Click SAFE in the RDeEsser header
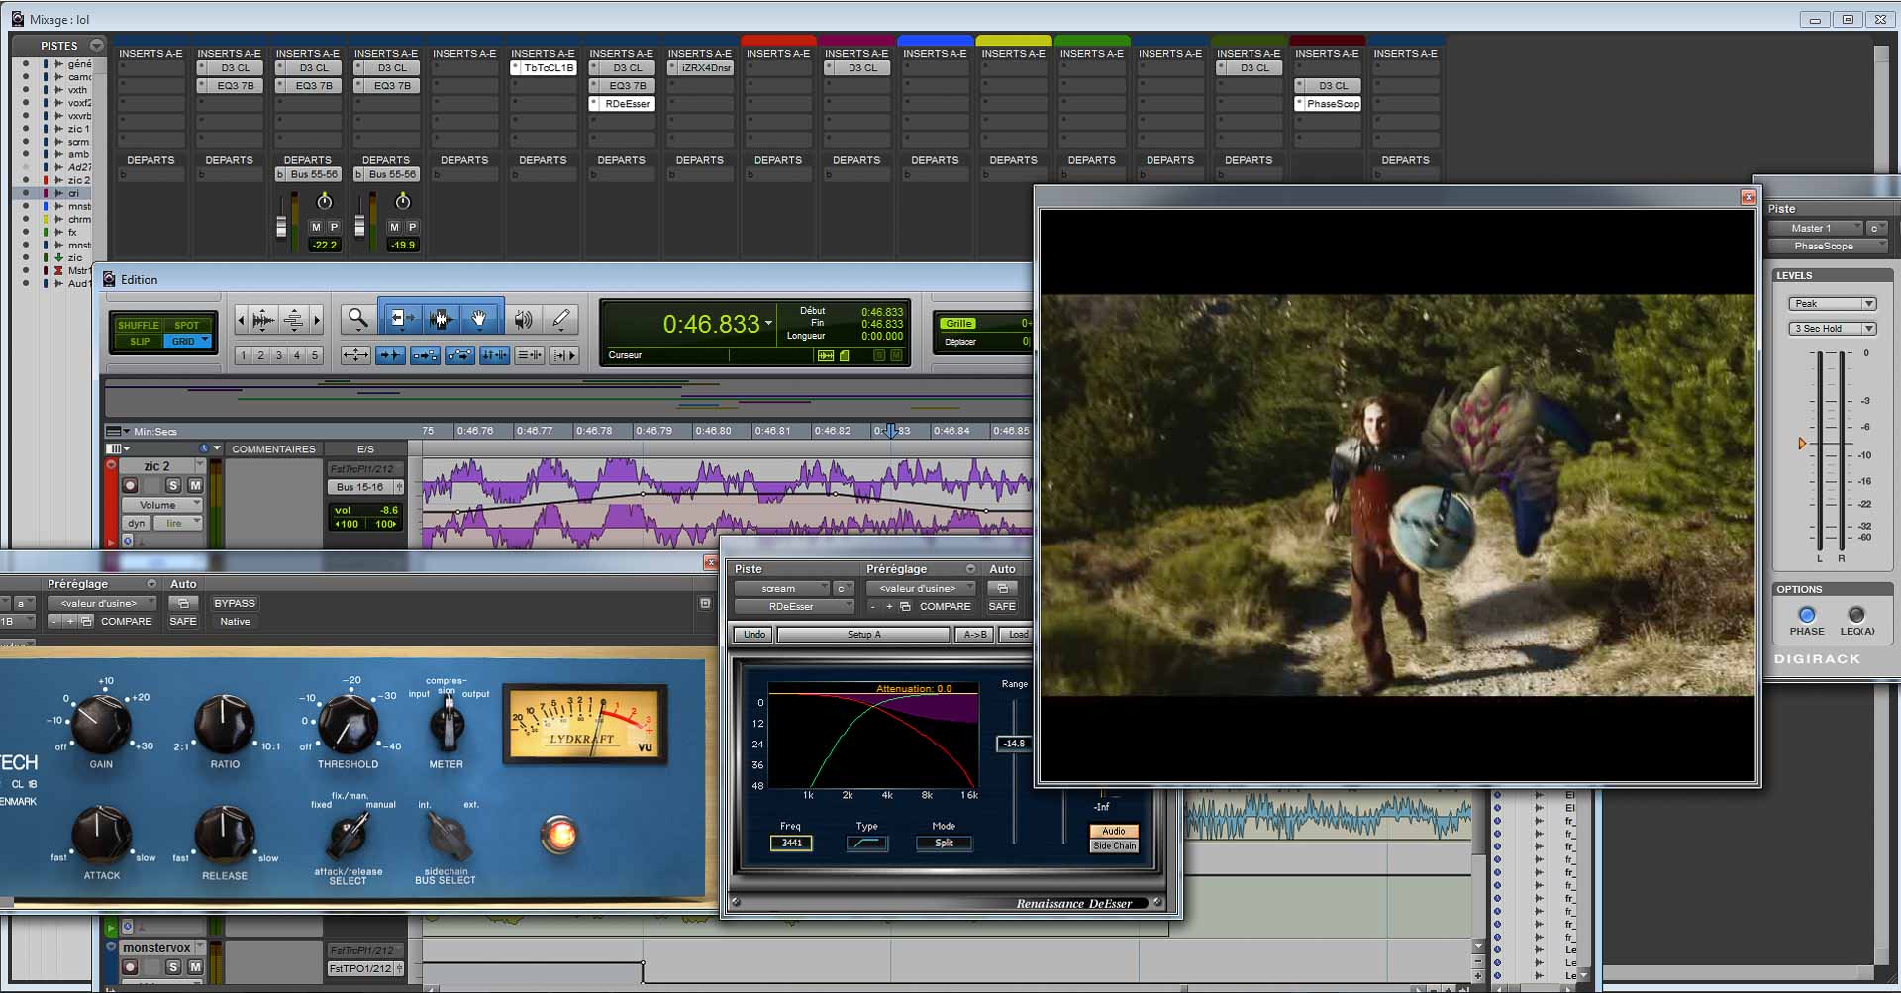The width and height of the screenshot is (1901, 993). point(1002,606)
